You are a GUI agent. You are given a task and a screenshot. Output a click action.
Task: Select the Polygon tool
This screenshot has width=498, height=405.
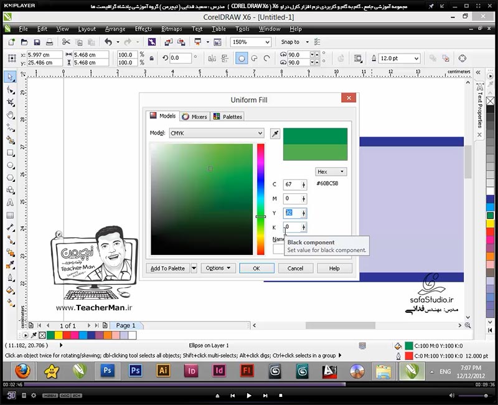coord(10,178)
